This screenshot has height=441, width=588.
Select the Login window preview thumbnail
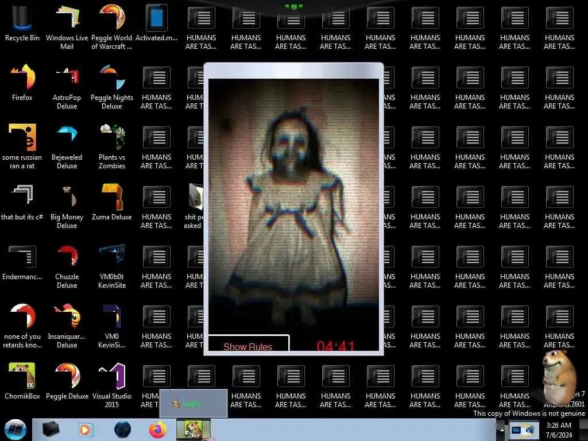click(x=194, y=404)
